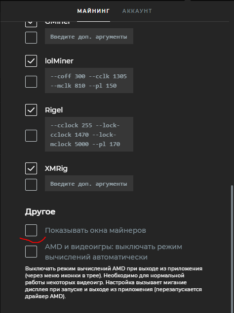Toggle the partially visible GMiner checkbox
The height and width of the screenshot is (313, 234).
click(31, 24)
